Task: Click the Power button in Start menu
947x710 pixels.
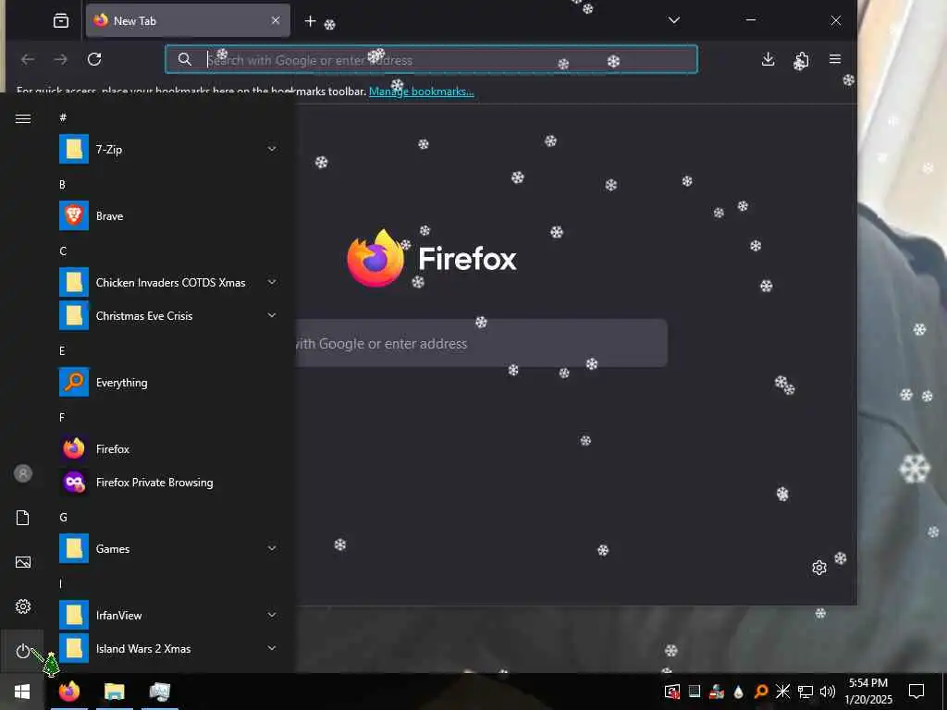Action: pos(23,651)
